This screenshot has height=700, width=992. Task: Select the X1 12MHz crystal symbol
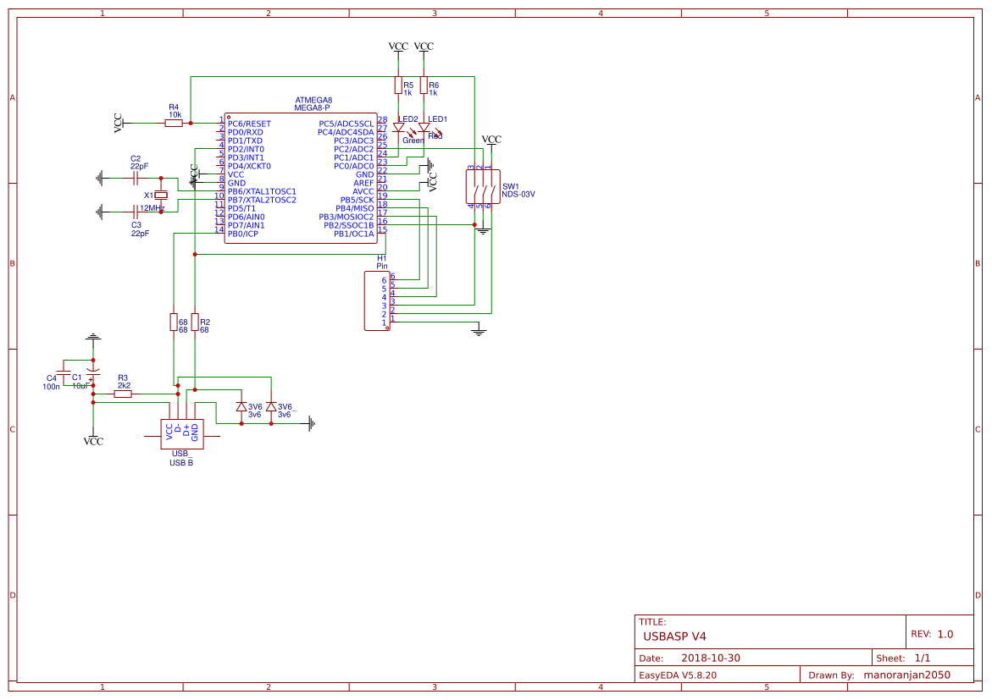(x=161, y=196)
